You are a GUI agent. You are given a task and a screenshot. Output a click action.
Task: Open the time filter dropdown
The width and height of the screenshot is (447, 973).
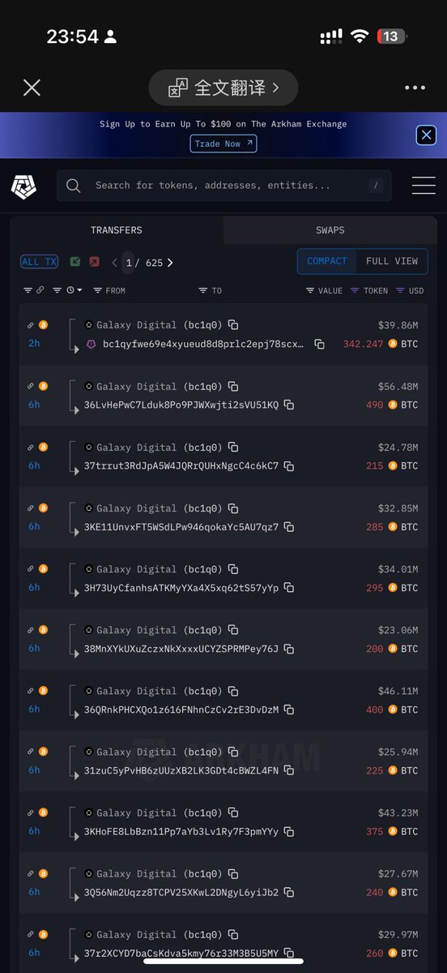click(x=74, y=290)
